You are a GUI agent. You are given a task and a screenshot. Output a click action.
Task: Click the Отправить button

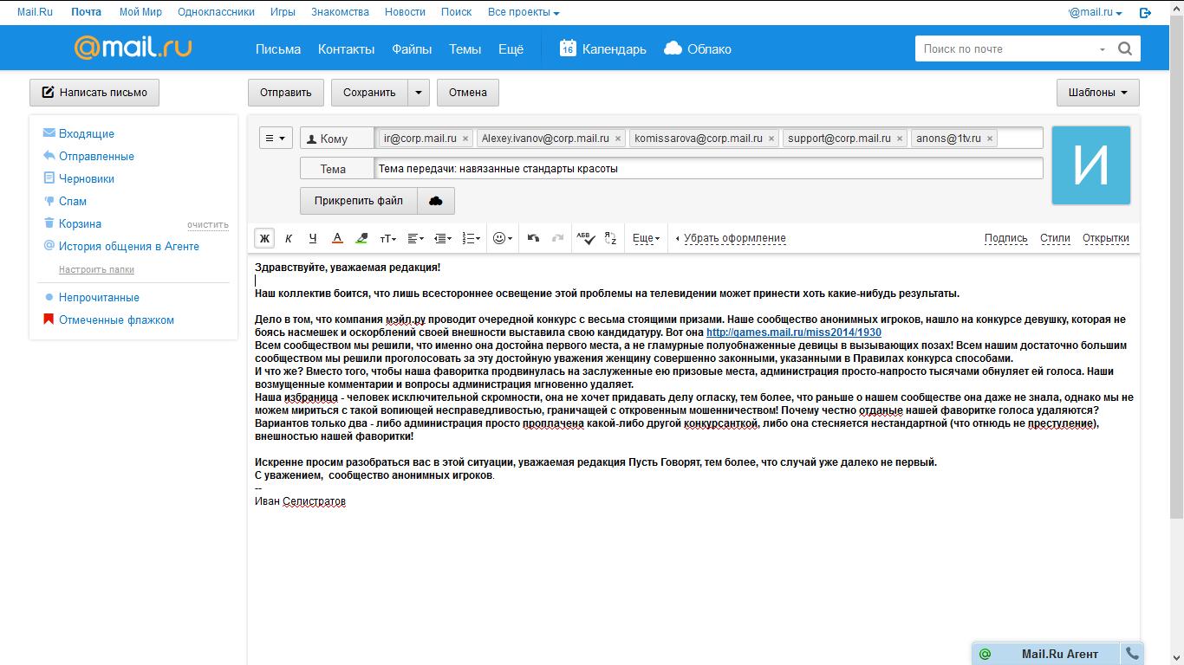(286, 93)
